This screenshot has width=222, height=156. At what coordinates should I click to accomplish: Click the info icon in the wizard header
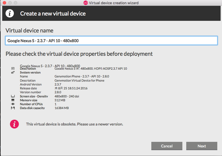[x=10, y=14]
